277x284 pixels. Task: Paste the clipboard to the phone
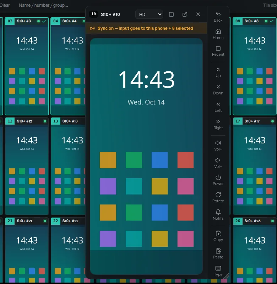tap(218, 254)
